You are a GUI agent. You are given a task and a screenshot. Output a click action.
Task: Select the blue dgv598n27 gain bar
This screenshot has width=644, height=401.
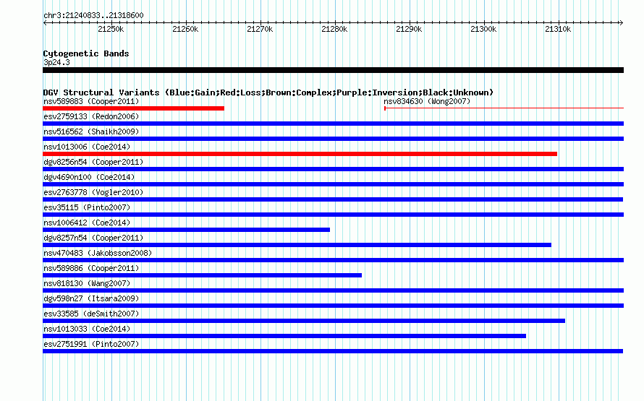point(333,306)
